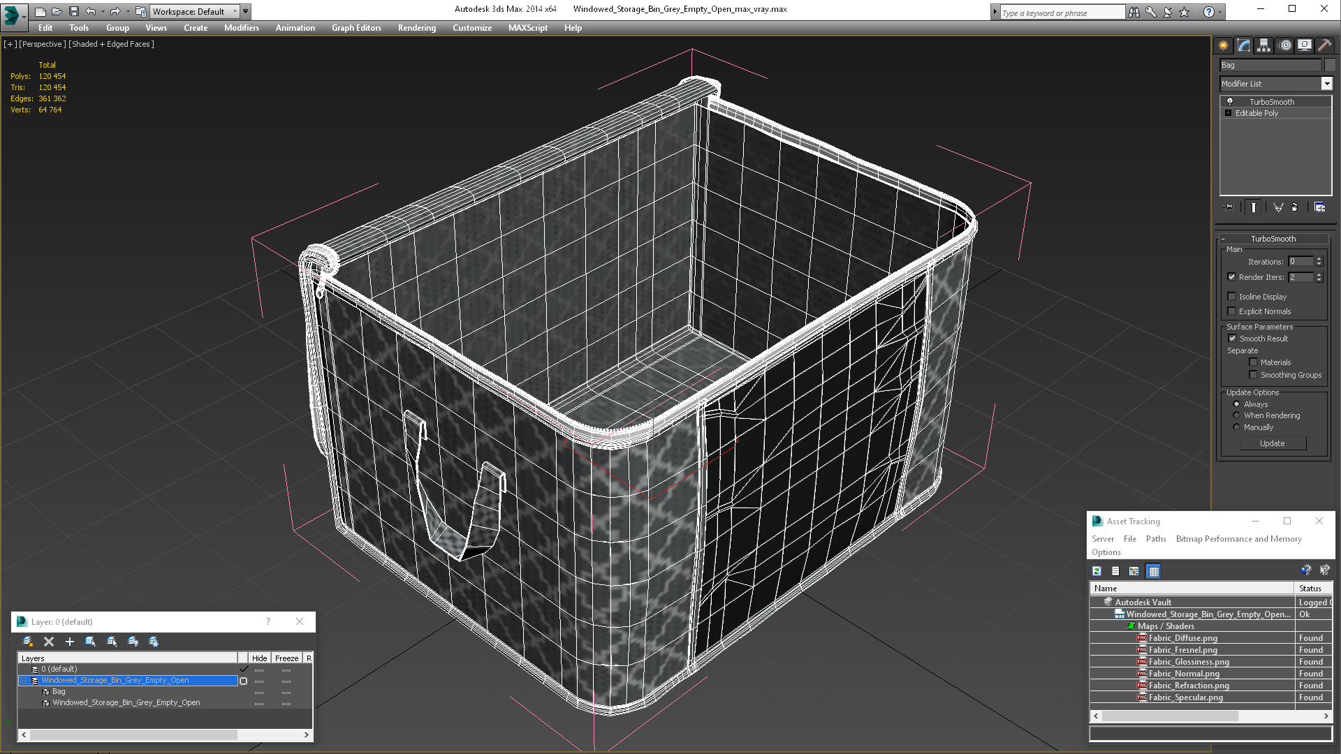Image resolution: width=1341 pixels, height=754 pixels.
Task: Click the Update button
Action: click(x=1273, y=443)
